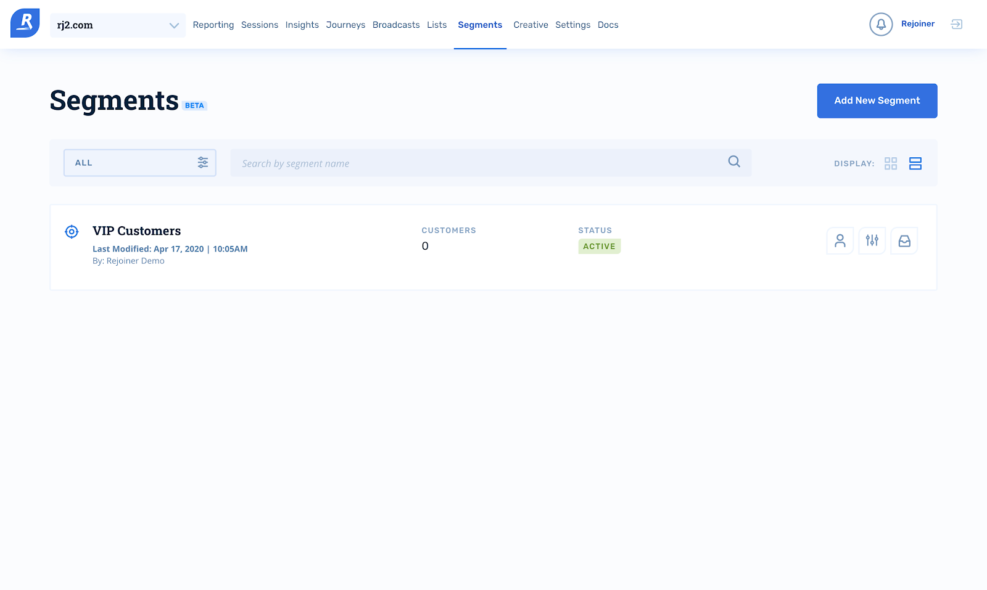Click the By: Rejoiner Demo text
Screen dimensions: 987x590
(128, 261)
